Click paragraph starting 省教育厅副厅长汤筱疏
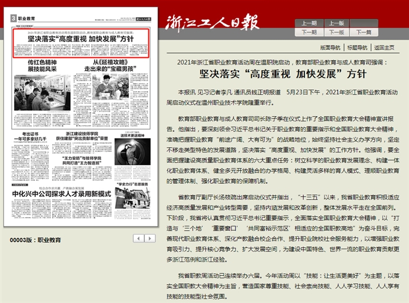The width and height of the screenshot is (409, 303). click(283, 228)
